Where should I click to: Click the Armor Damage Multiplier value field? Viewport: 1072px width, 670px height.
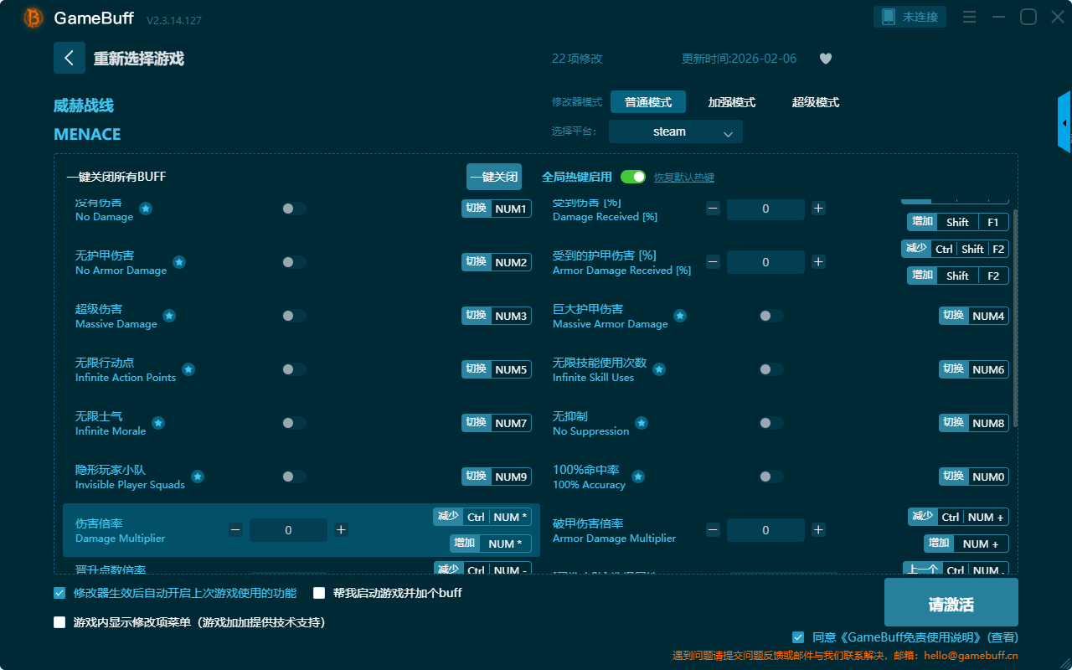[x=765, y=530]
